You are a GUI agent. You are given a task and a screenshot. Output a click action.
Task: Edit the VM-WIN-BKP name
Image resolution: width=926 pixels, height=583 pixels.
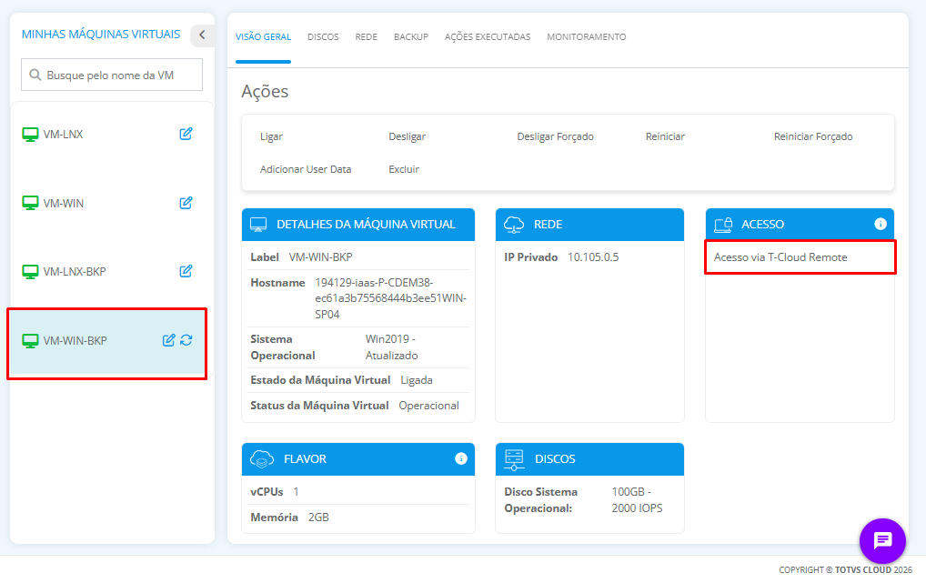coord(169,339)
